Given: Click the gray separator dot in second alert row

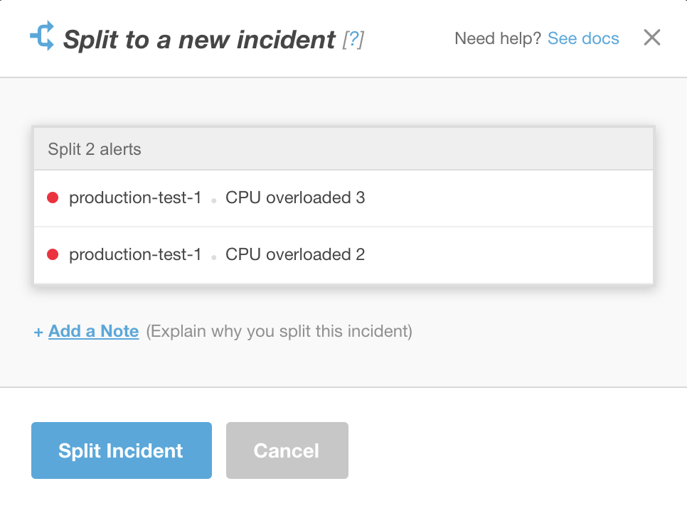Looking at the screenshot, I should pyautogui.click(x=213, y=257).
